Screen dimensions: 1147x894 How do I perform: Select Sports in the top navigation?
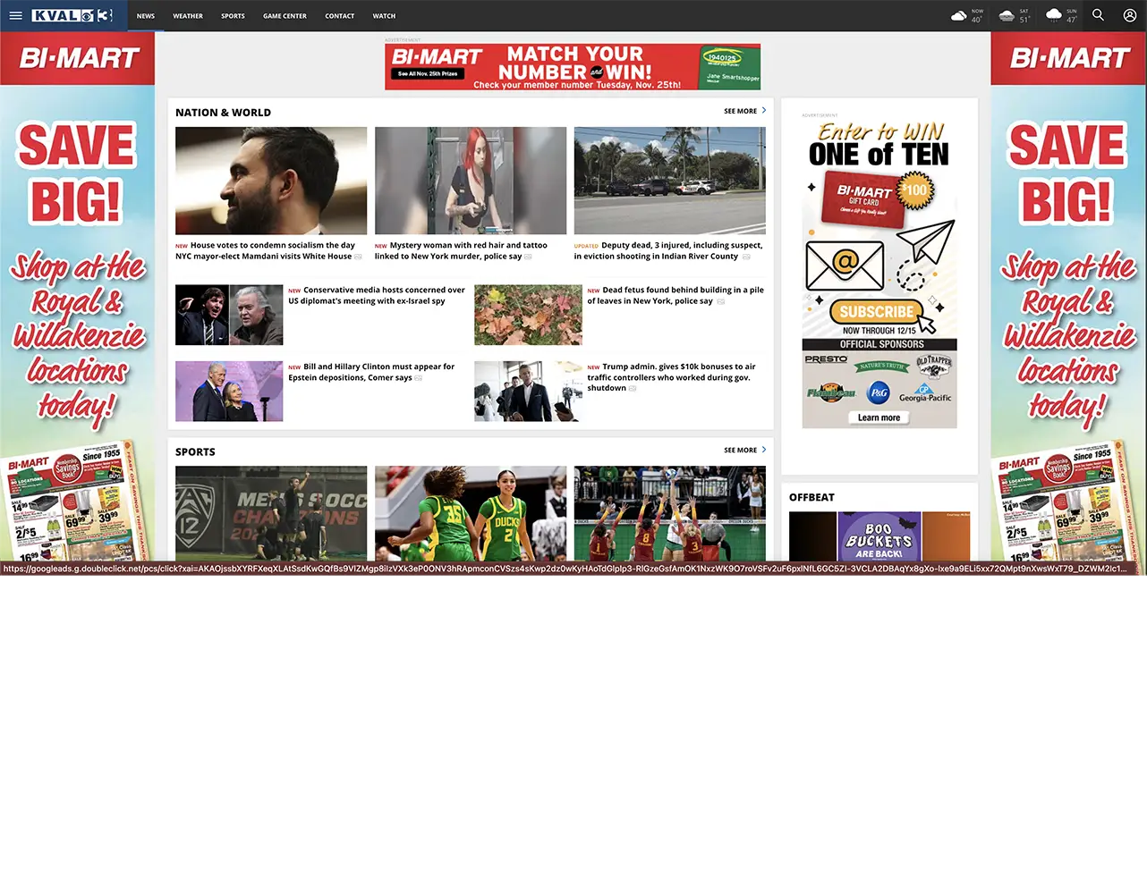(x=233, y=16)
